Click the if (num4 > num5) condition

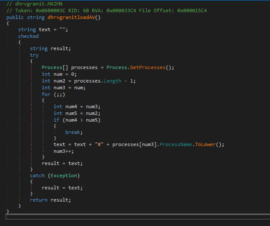(x=77, y=120)
